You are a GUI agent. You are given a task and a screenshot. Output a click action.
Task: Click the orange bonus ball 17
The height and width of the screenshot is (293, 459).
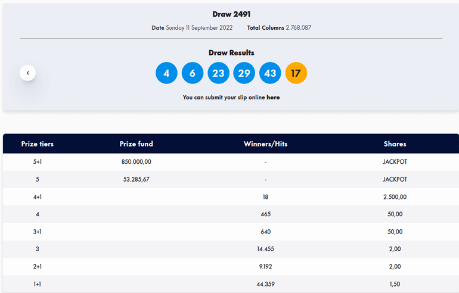pyautogui.click(x=296, y=73)
